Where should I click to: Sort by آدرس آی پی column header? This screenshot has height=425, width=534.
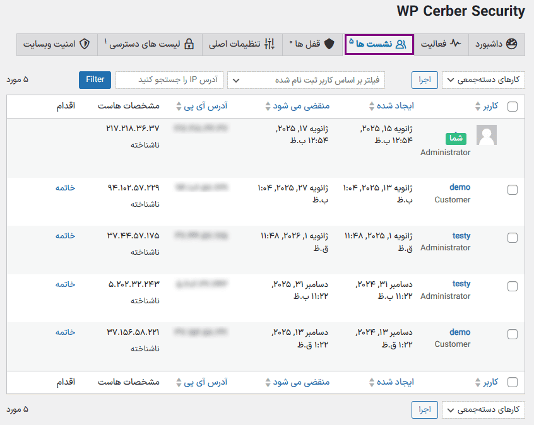[205, 106]
